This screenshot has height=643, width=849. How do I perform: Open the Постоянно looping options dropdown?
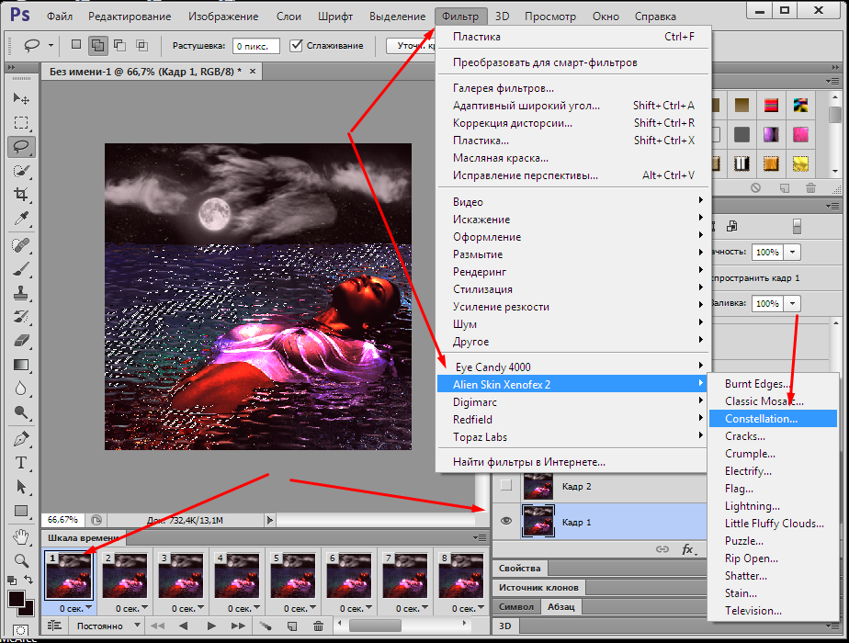(139, 626)
